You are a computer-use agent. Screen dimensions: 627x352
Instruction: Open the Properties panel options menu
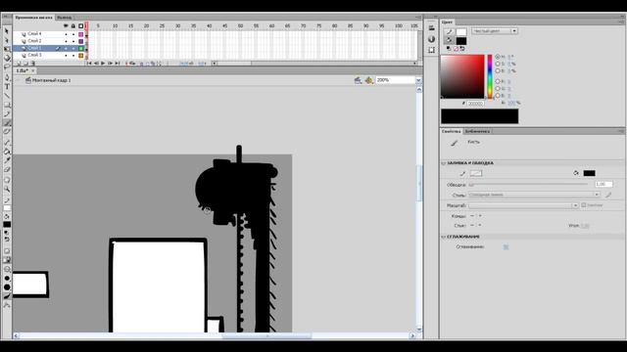click(x=621, y=131)
